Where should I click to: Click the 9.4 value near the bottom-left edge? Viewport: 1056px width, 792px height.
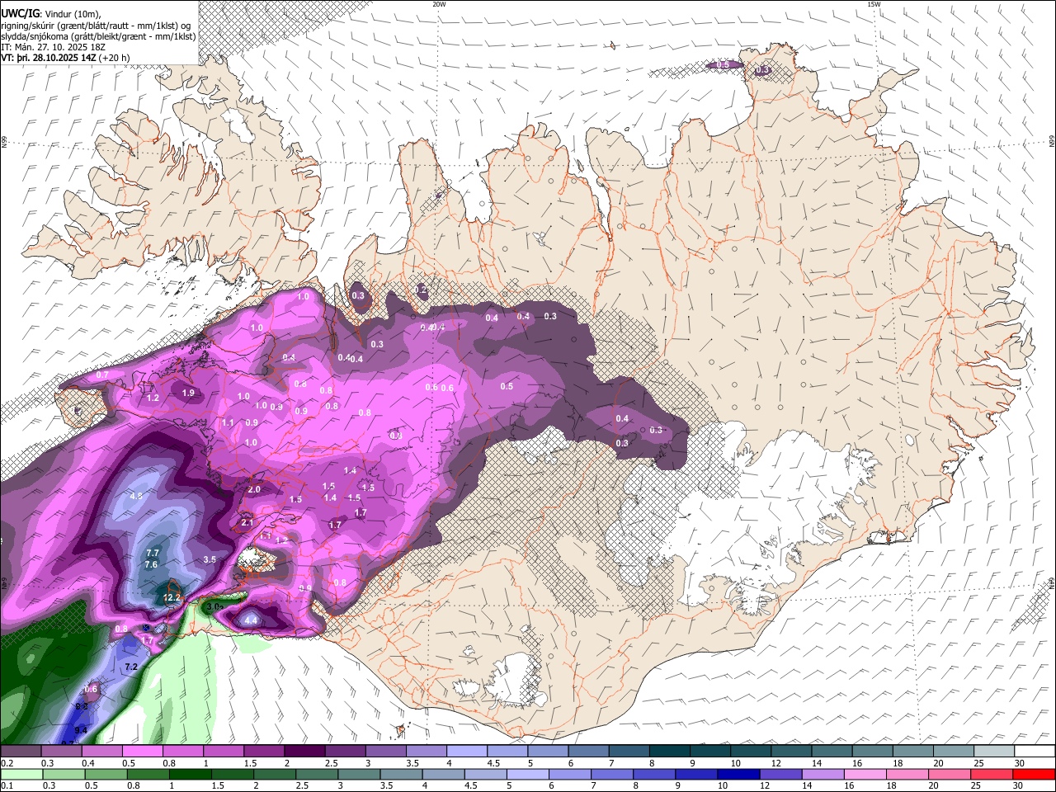(x=81, y=731)
